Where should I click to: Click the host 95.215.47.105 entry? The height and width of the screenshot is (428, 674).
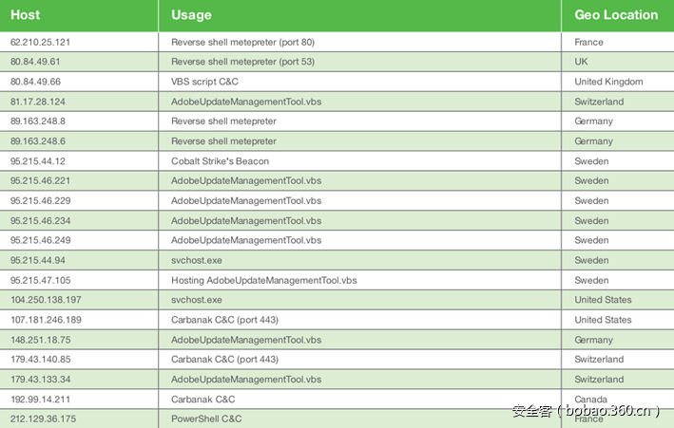coord(41,281)
